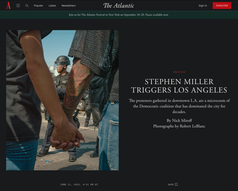Click the bookmark icon beside Save
This screenshot has height=191, width=238.
pos(176,185)
